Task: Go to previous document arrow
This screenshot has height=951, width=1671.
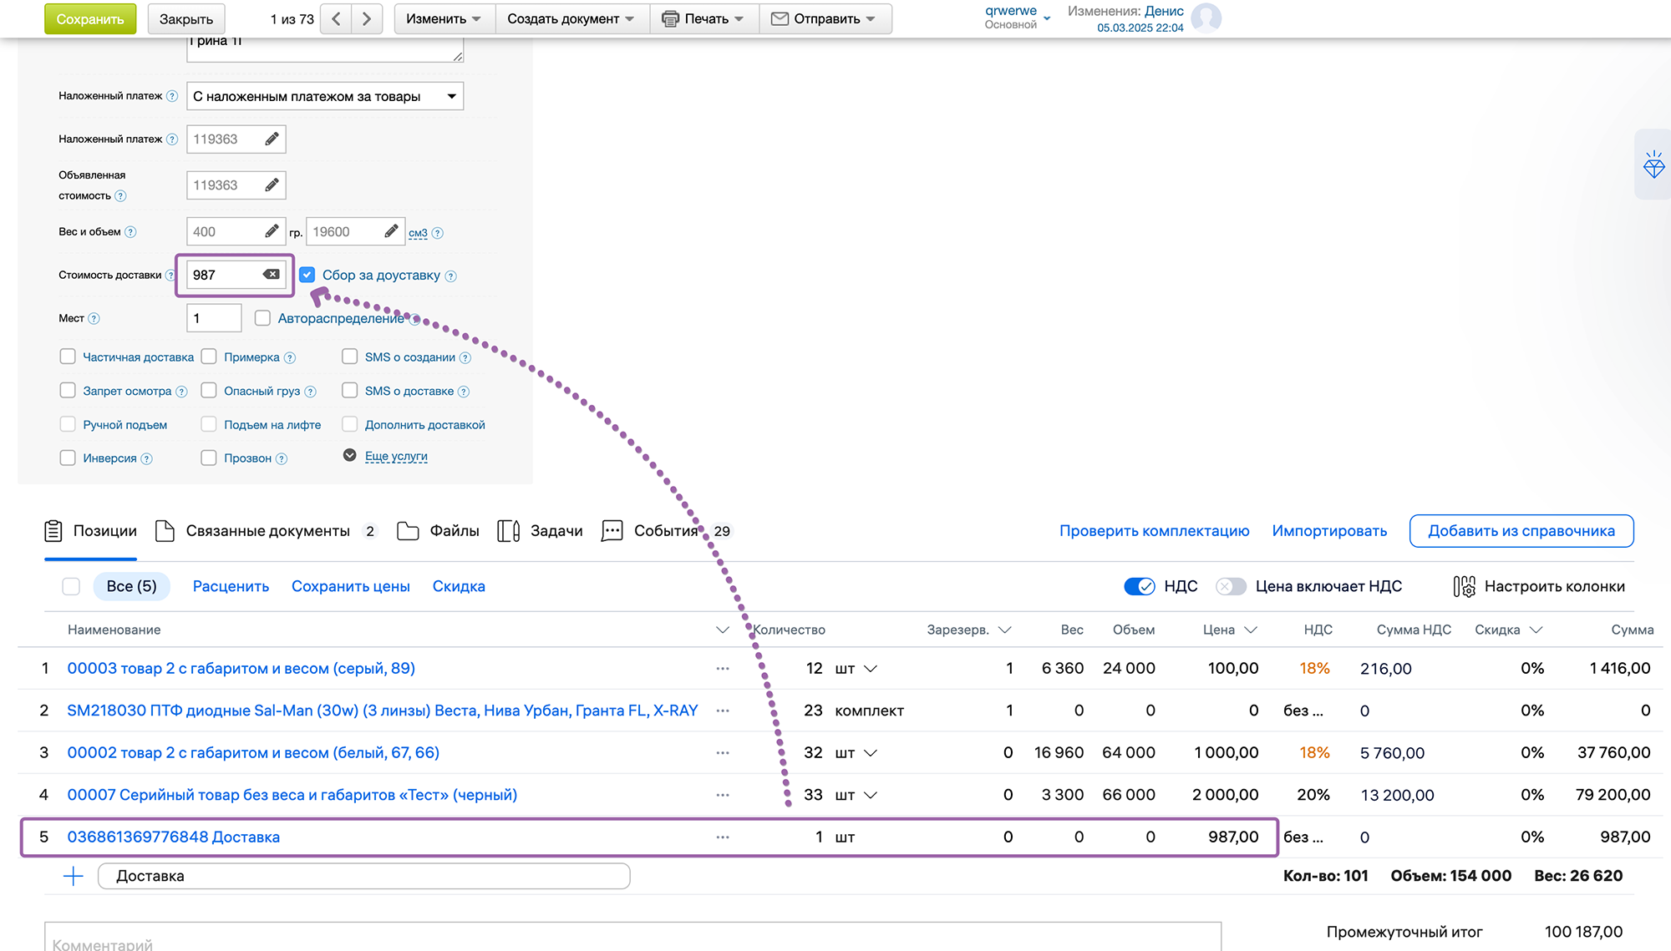Action: coord(336,18)
